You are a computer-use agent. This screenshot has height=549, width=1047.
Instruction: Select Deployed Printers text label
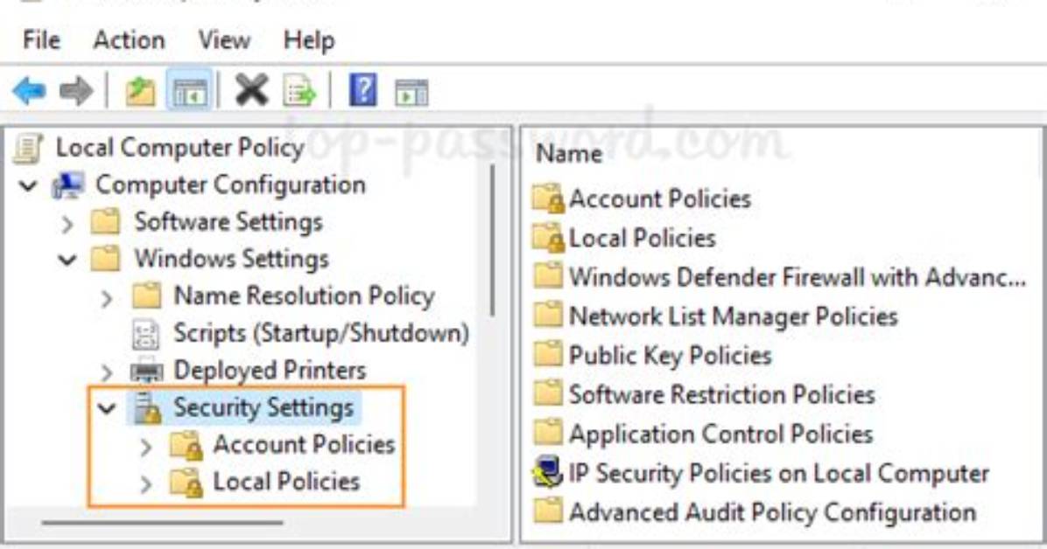pos(270,370)
